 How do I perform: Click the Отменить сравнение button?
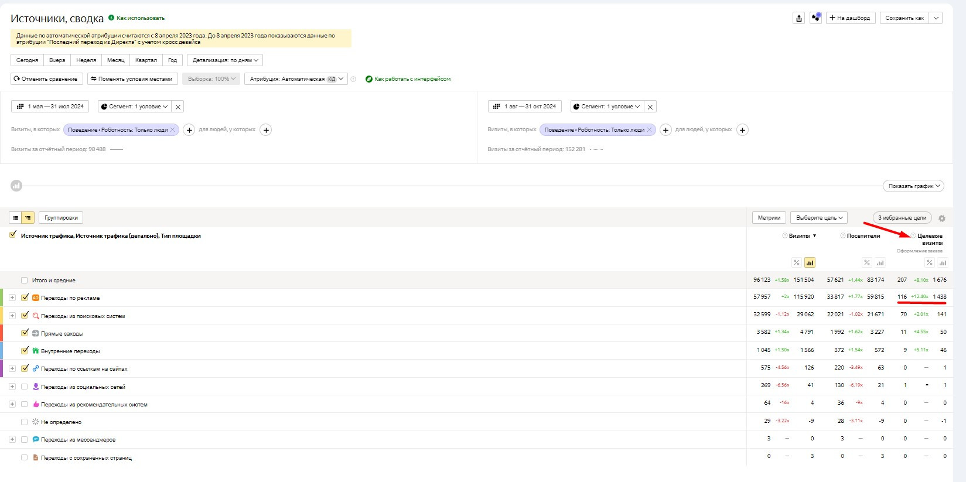[47, 79]
